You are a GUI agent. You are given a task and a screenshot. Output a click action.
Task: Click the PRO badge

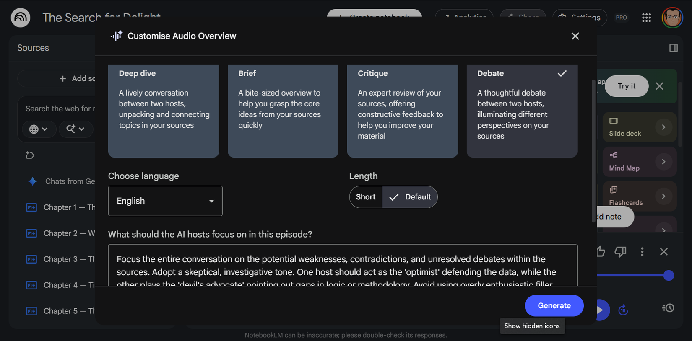tap(621, 18)
